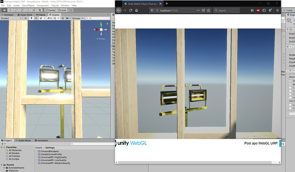Open the File menu in Unity
The image size is (295, 172).
[x=3, y=6]
